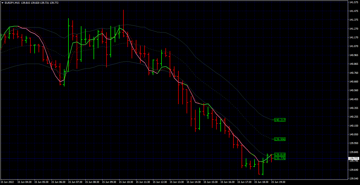Click the 15 Jun 14:30 time label
Screen dimensions: 360x185
tap(193, 182)
